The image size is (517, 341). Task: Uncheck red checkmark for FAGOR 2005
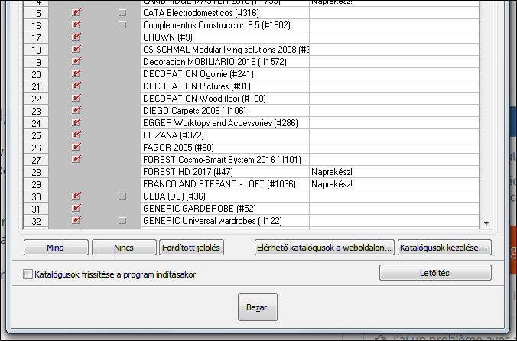click(76, 147)
